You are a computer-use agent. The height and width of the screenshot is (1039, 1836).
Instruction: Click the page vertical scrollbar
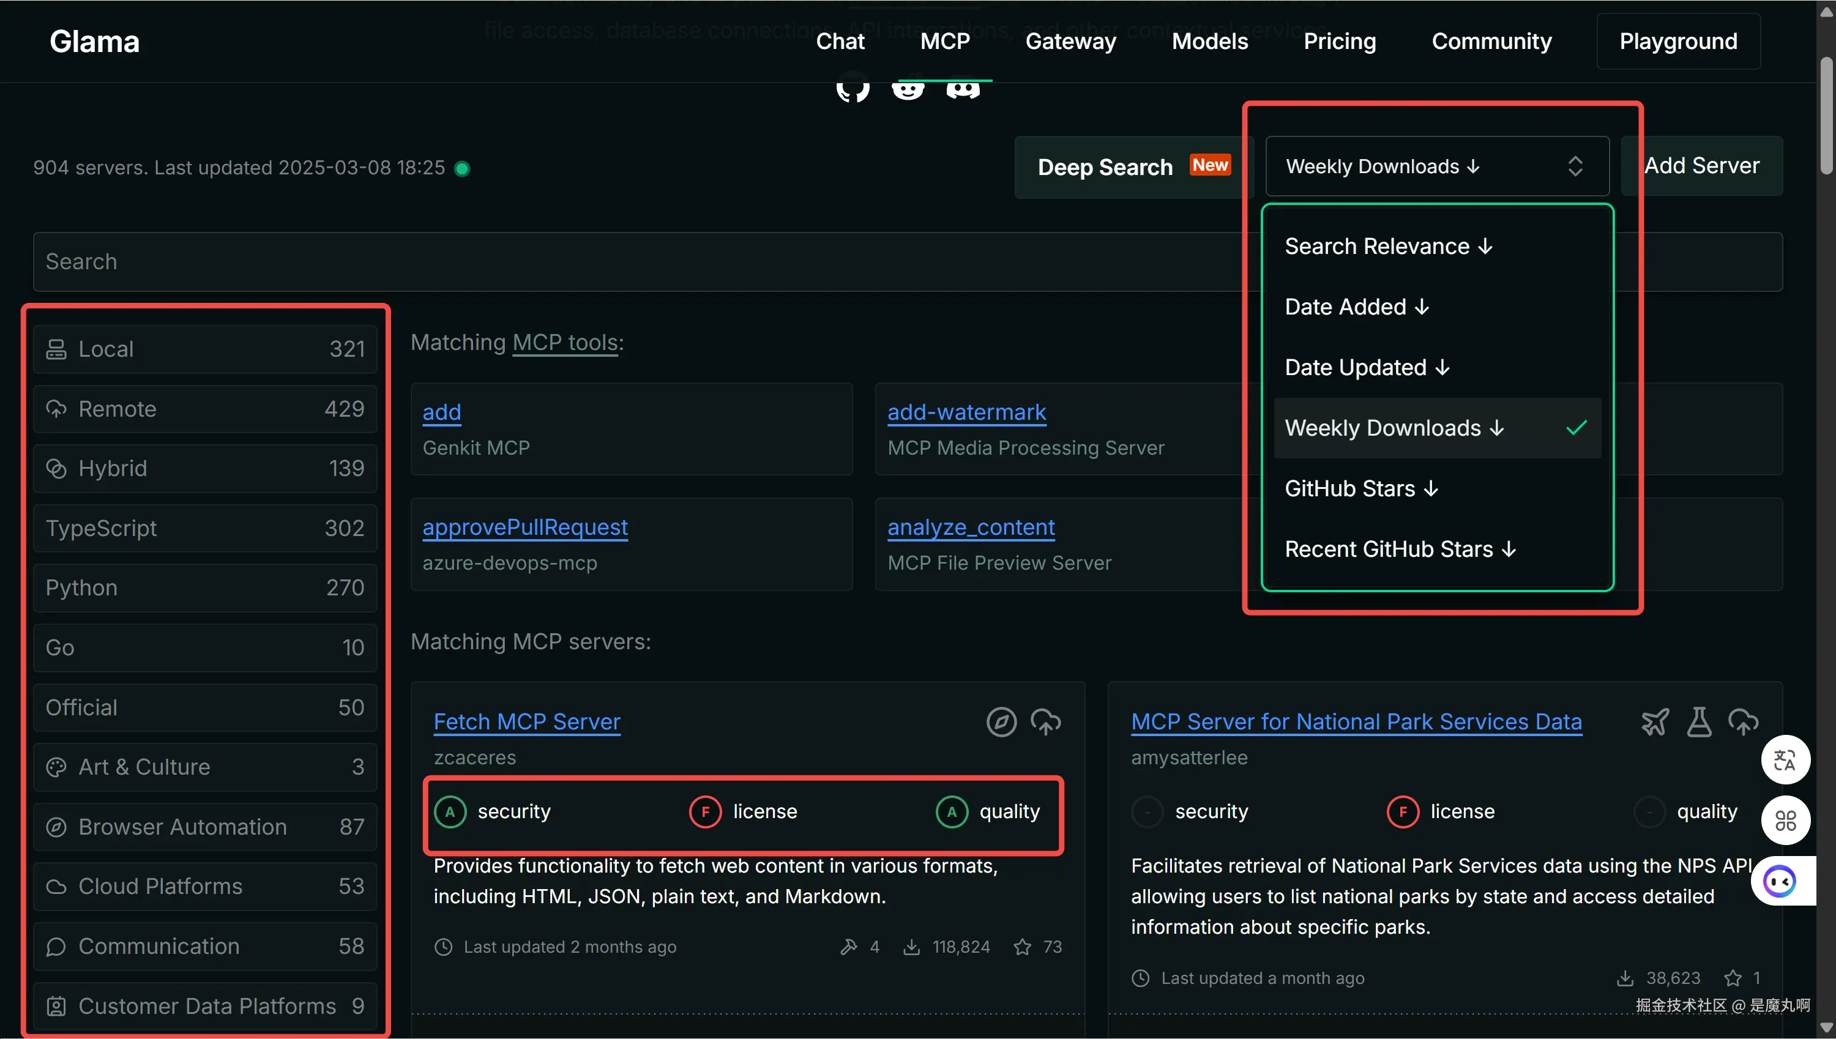(1826, 114)
